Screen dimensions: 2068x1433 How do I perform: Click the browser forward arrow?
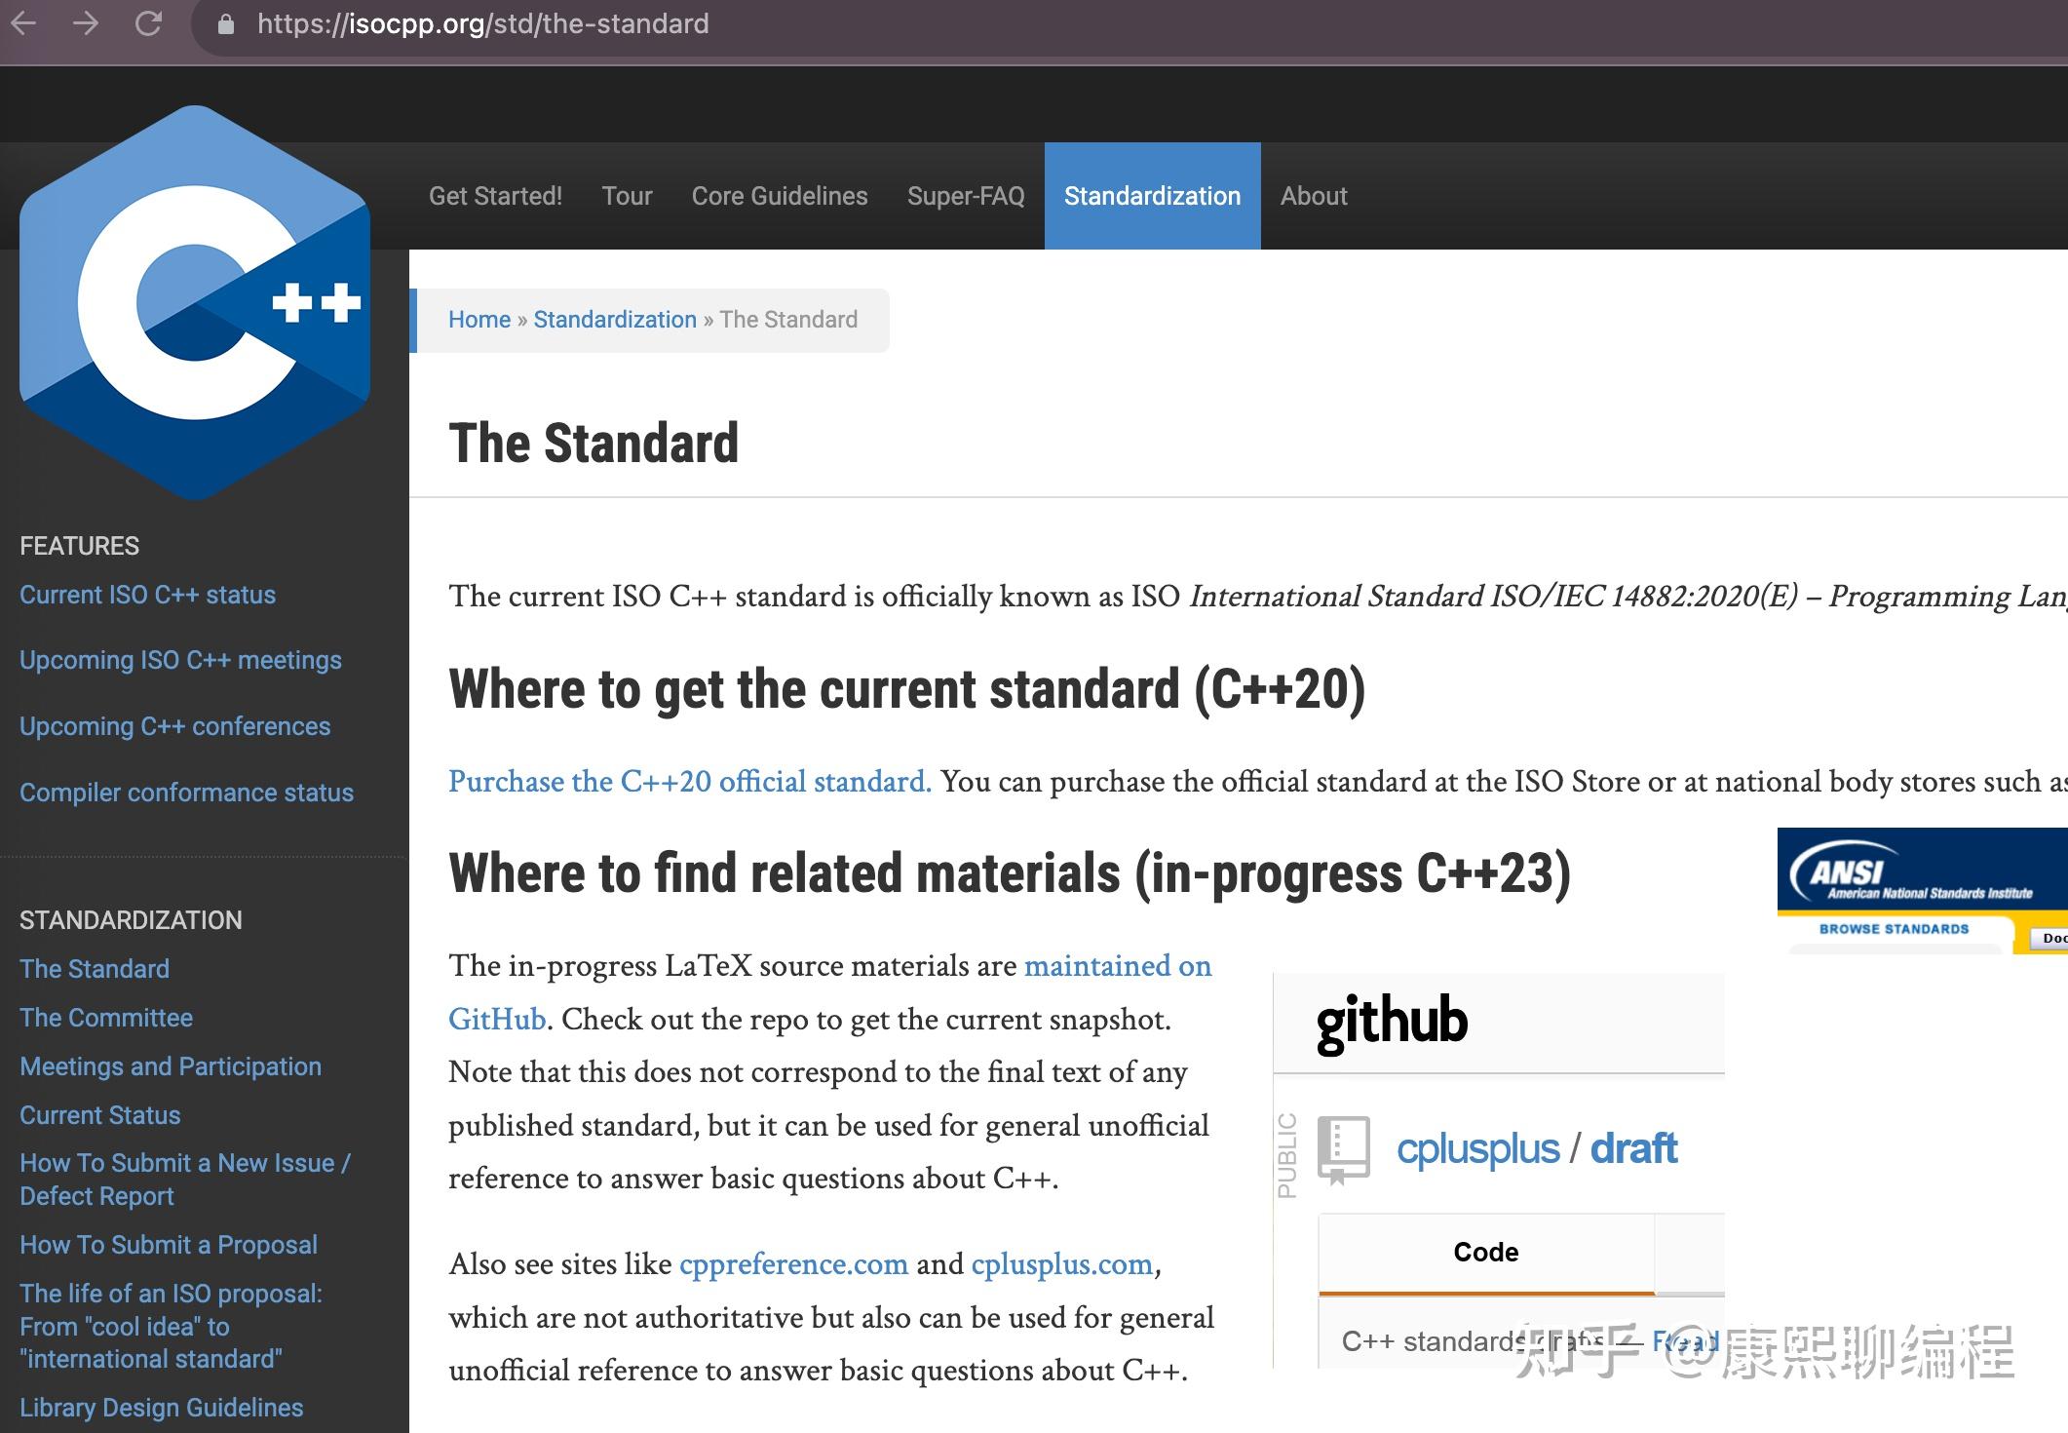click(x=86, y=23)
